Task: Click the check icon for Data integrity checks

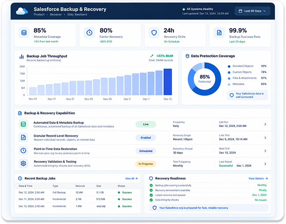Action: (151, 200)
